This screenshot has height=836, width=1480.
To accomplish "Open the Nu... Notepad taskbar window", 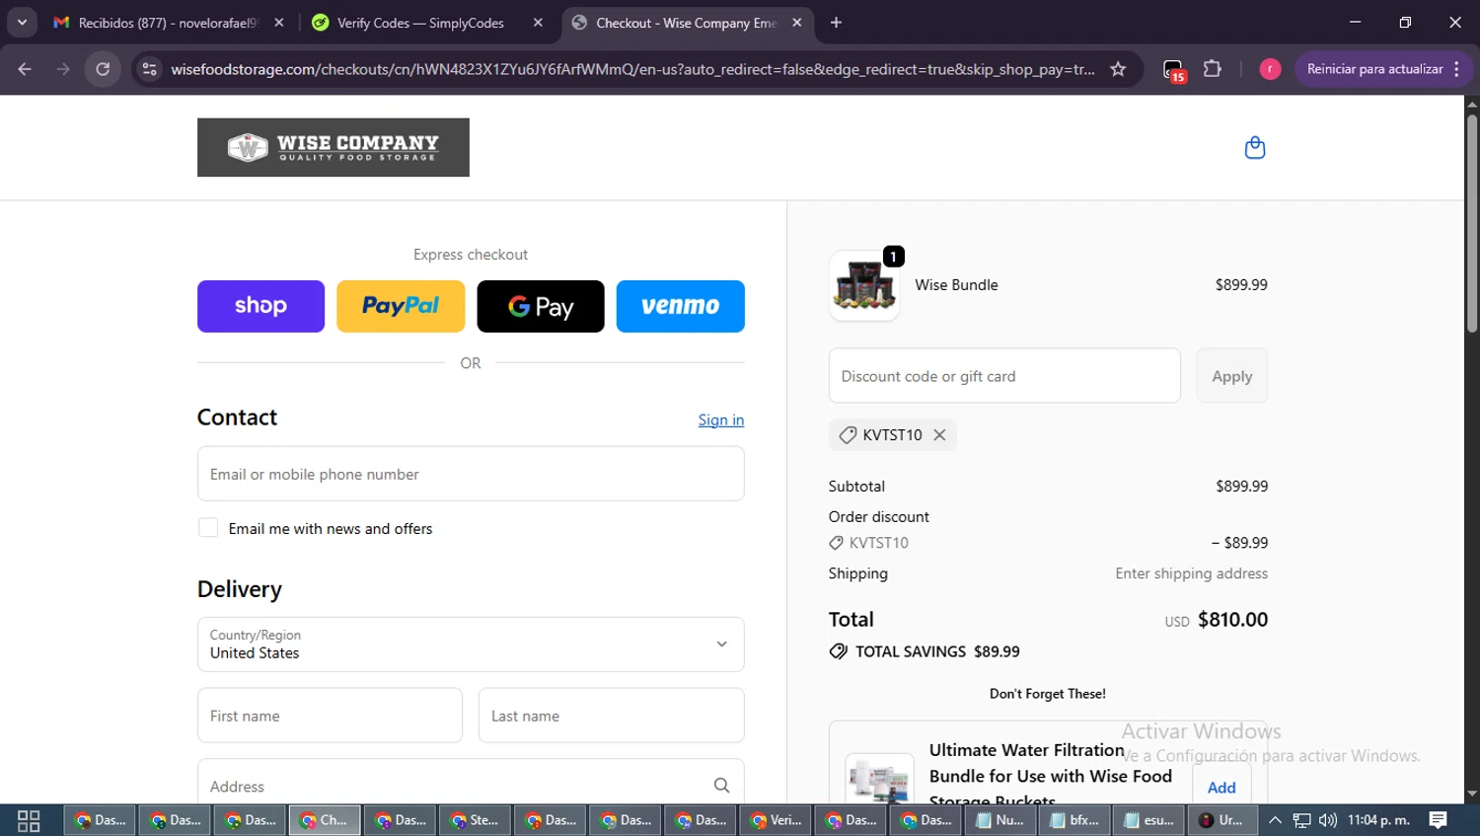I will [999, 820].
